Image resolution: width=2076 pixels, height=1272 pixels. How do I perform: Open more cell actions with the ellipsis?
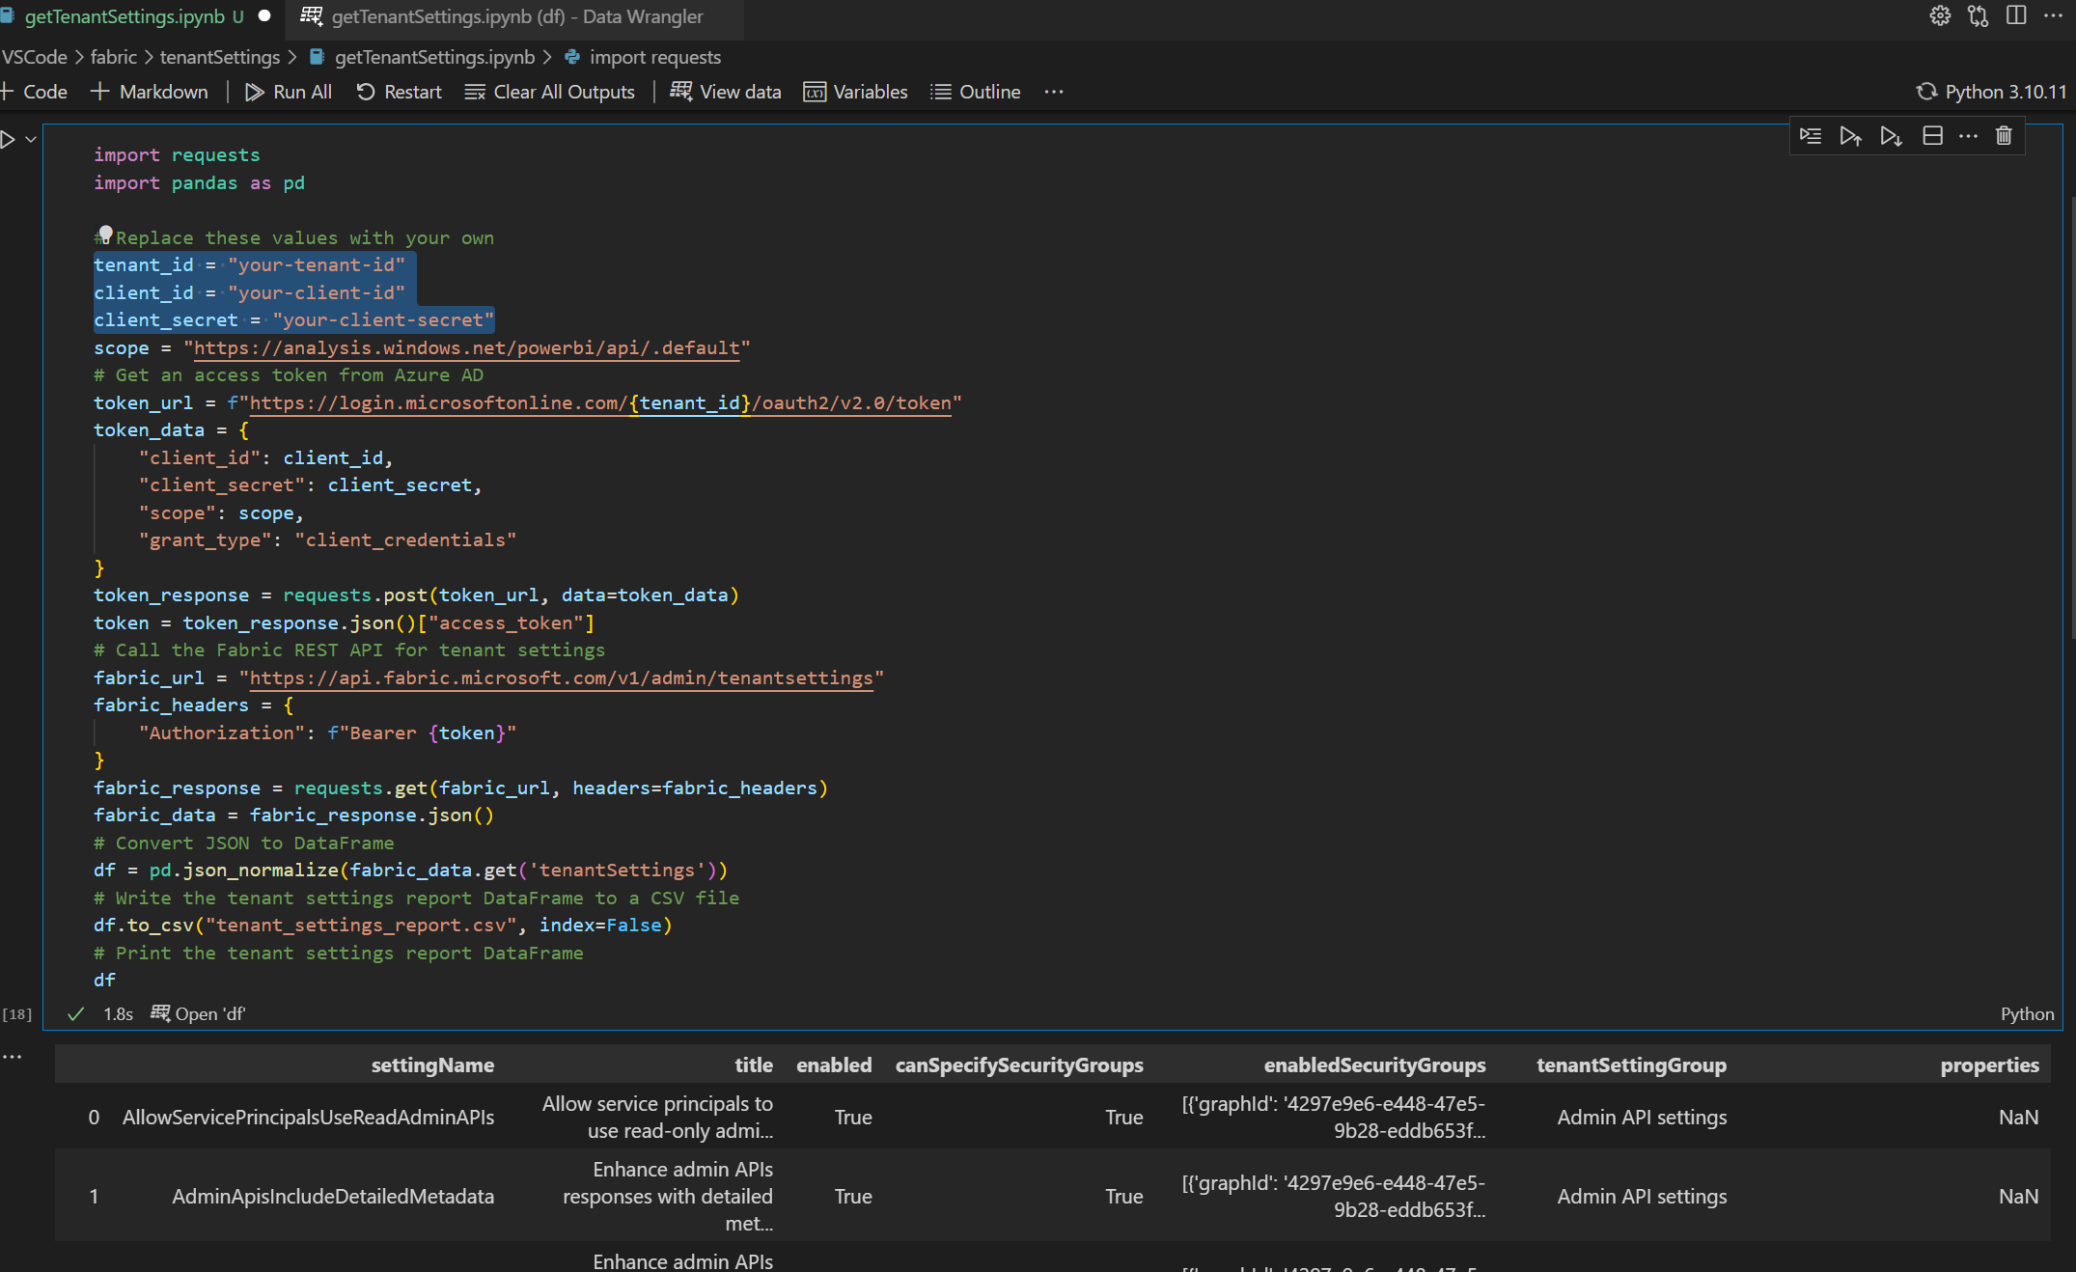pos(1968,136)
